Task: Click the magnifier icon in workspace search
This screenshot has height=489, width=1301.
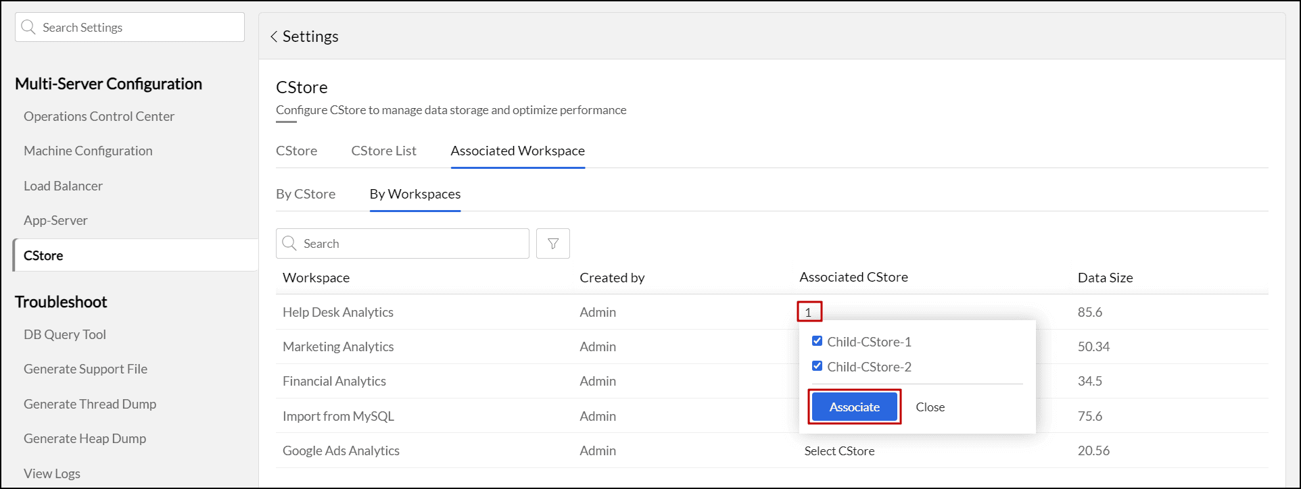Action: pyautogui.click(x=289, y=243)
